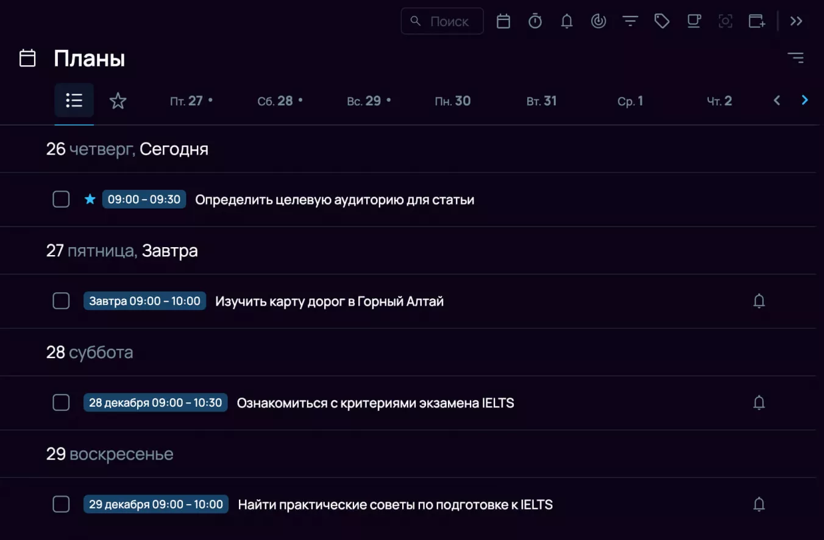Click the add new window icon
Image resolution: width=824 pixels, height=540 pixels.
tap(757, 21)
